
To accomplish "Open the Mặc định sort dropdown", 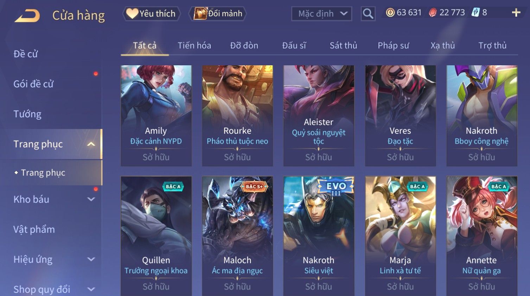I will coord(321,14).
